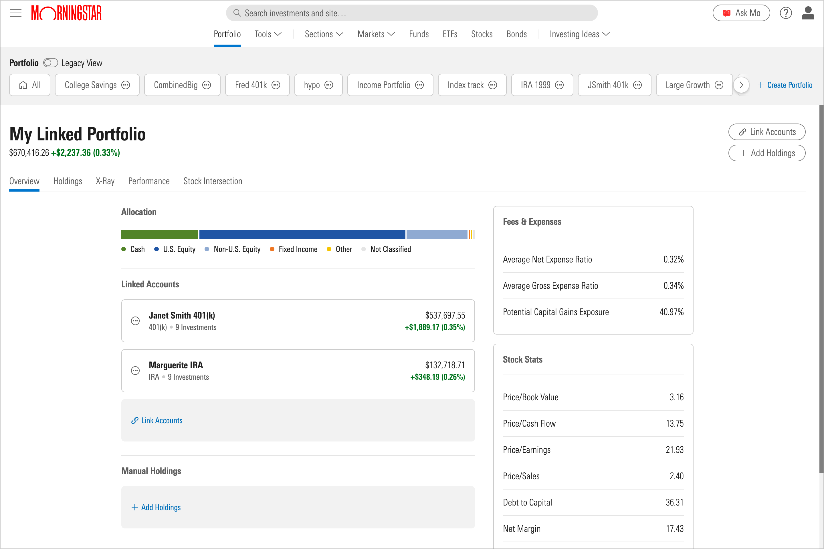
Task: Show more portfolios with right arrow
Action: [x=741, y=85]
